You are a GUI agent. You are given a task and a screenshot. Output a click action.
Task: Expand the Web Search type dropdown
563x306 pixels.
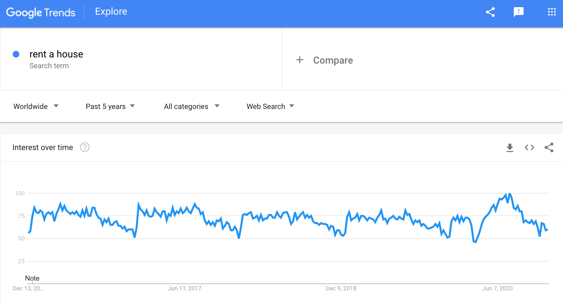coord(270,106)
